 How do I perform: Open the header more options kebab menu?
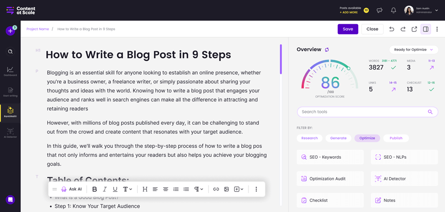437,29
